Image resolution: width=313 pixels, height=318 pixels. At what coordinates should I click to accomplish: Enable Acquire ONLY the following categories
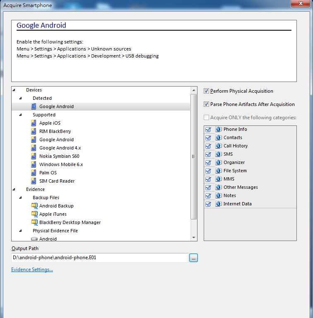206,118
